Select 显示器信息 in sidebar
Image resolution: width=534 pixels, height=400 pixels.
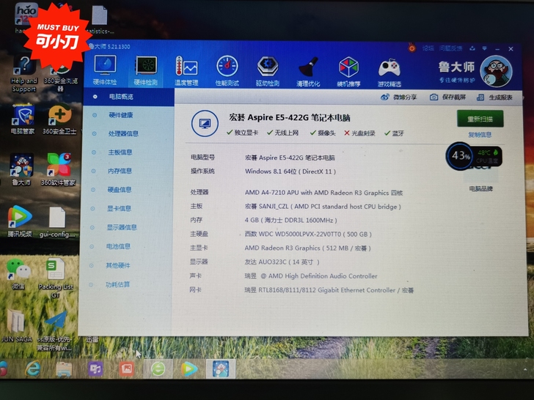click(x=122, y=227)
